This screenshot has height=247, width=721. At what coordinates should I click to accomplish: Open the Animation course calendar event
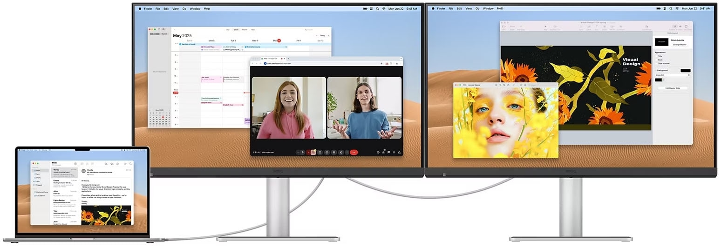coord(266,47)
